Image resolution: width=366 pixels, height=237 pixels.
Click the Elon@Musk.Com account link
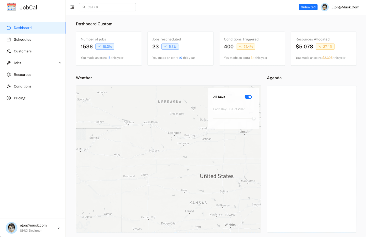click(x=345, y=7)
